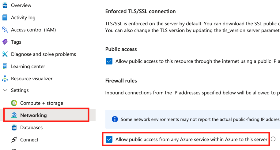Open Learning center book icon
Image resolution: width=280 pixels, height=150 pixels.
(x=5, y=66)
